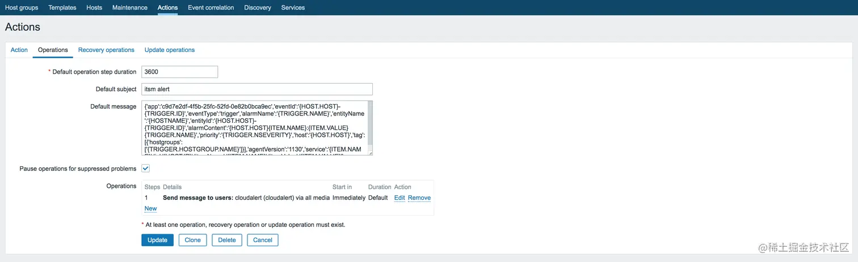Click the 'Immediately' start value
Viewport: 858px width, 262px height.
click(349, 197)
